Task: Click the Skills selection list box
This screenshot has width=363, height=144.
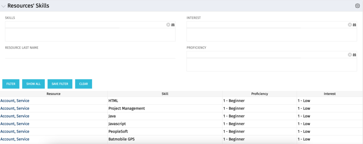Action: point(90,35)
